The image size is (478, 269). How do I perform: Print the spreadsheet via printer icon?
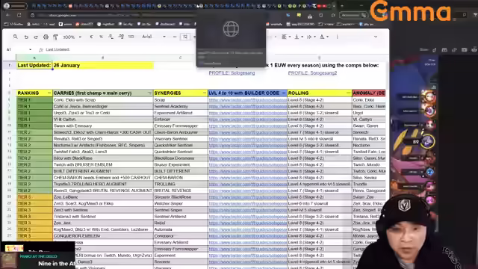click(46, 37)
